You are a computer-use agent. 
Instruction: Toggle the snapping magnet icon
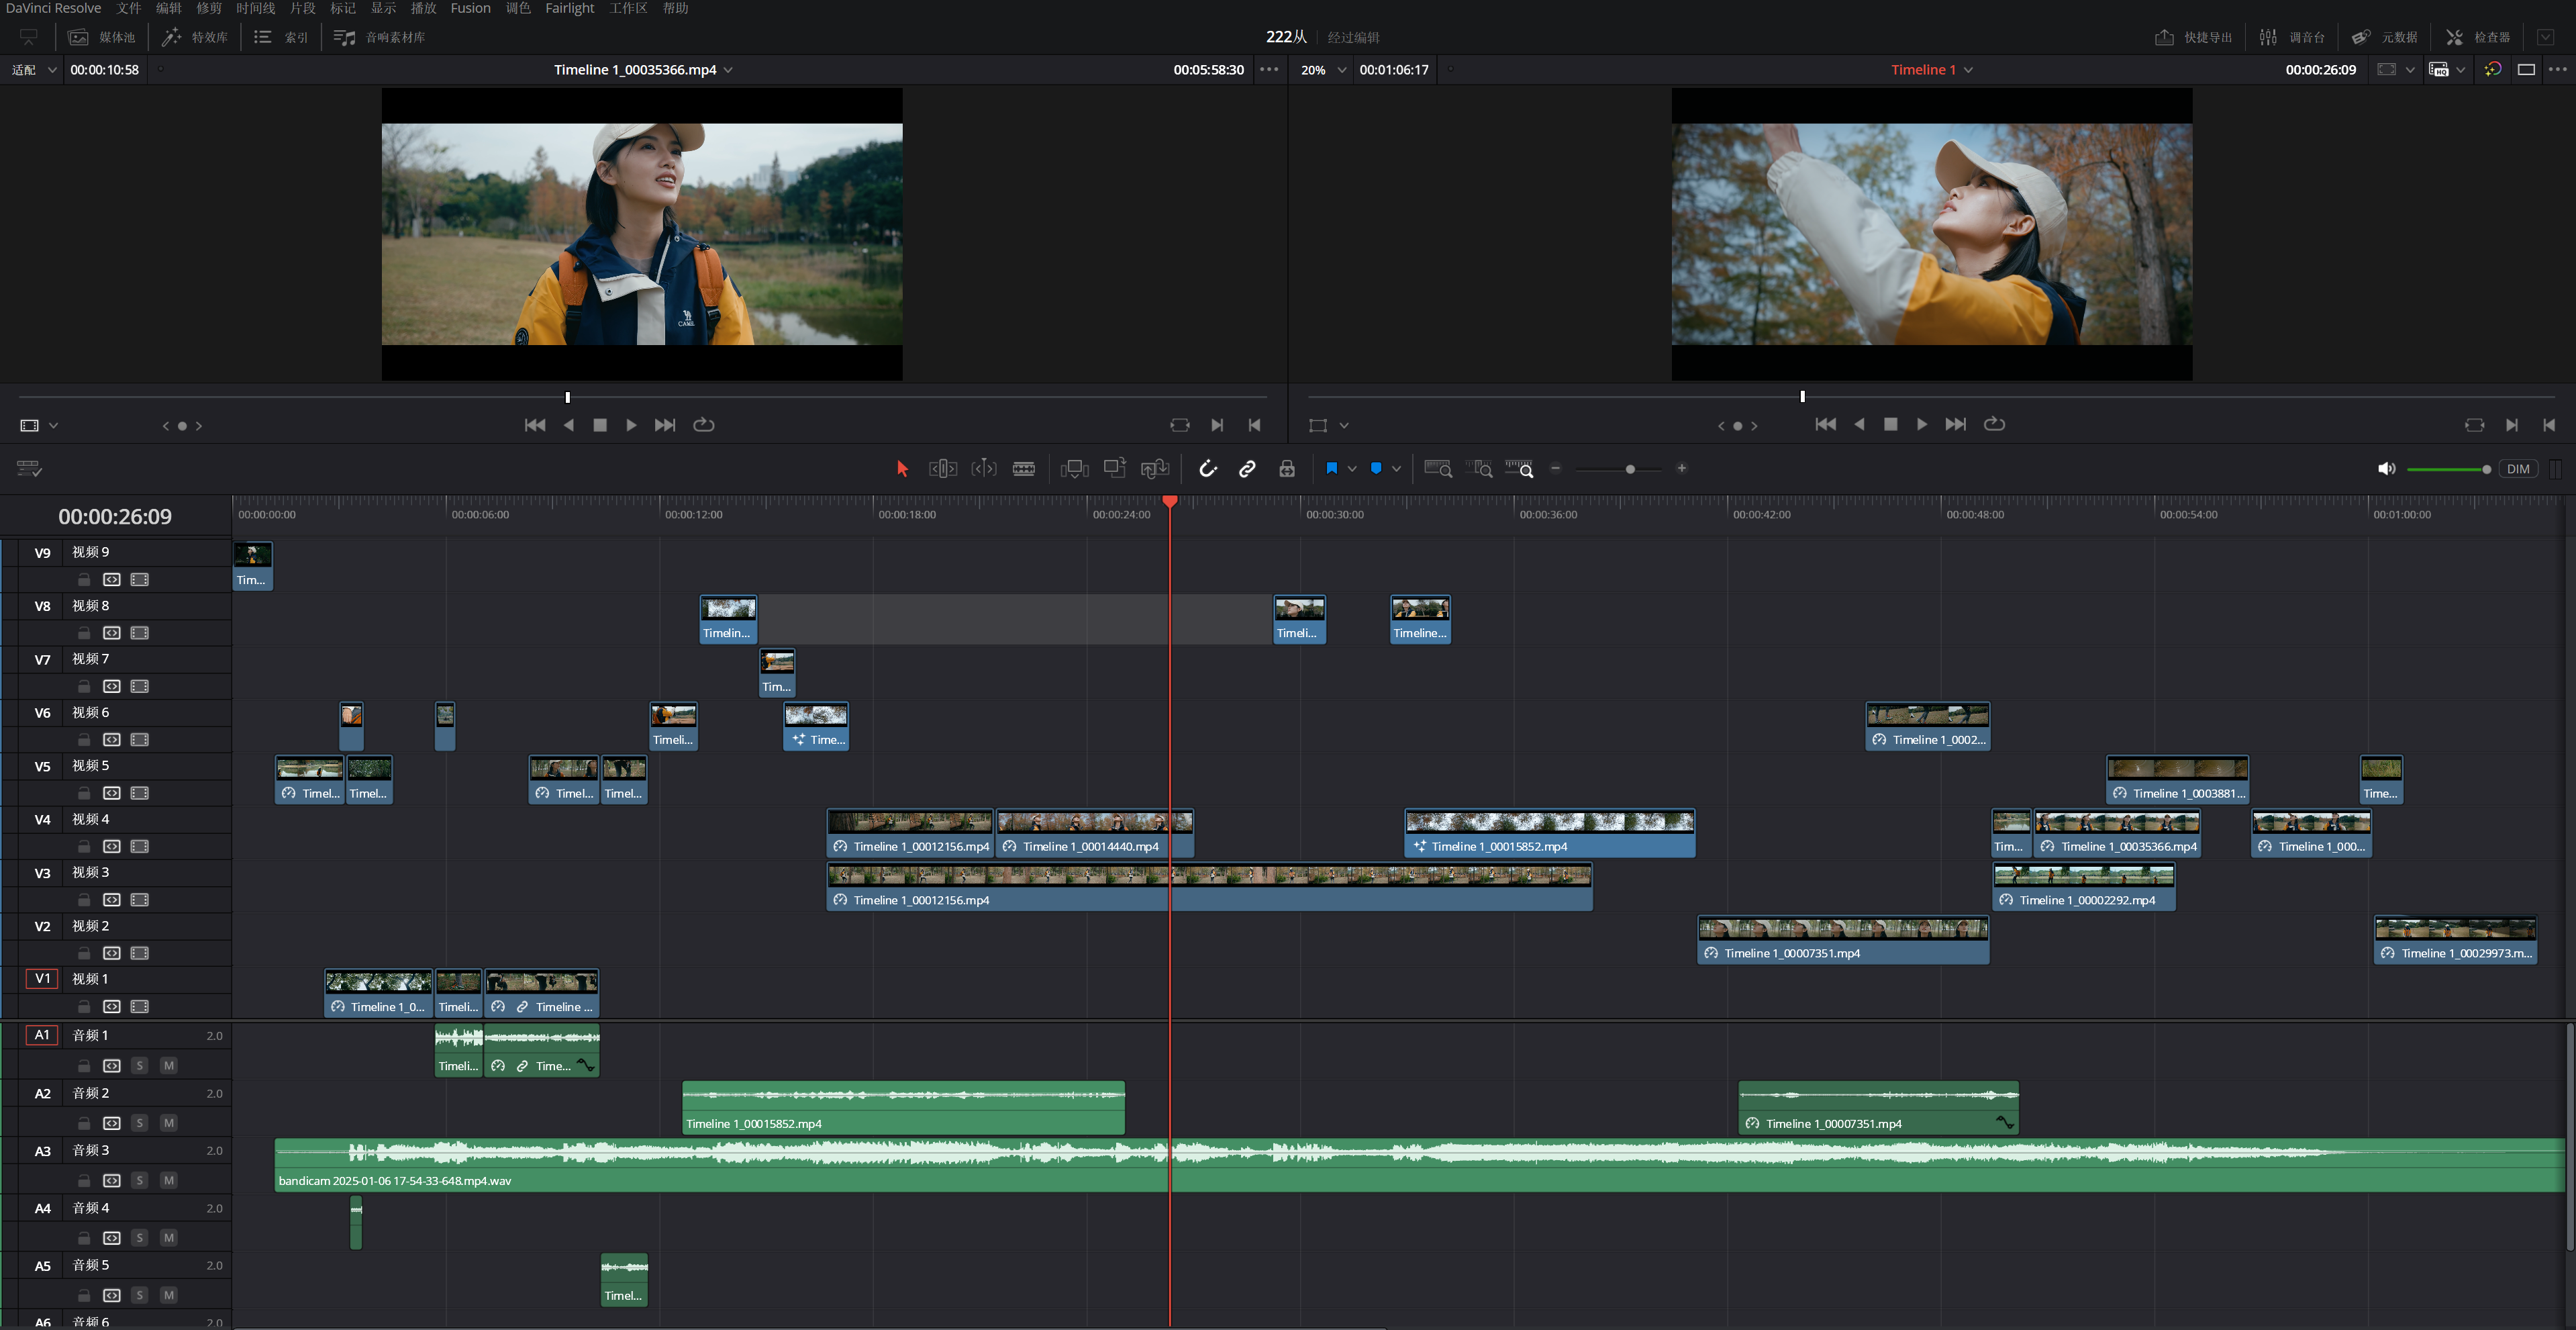click(x=1208, y=469)
